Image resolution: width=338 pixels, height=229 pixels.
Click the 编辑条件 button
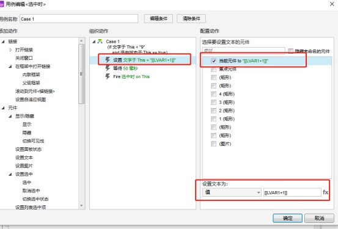pyautogui.click(x=158, y=18)
